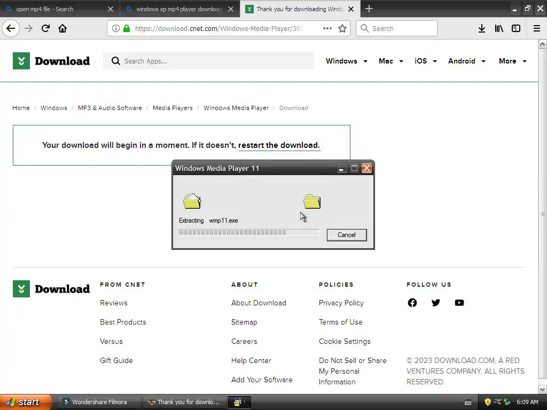Reload the page with the refresh icon
Viewport: 547px width, 410px height.
pos(45,28)
